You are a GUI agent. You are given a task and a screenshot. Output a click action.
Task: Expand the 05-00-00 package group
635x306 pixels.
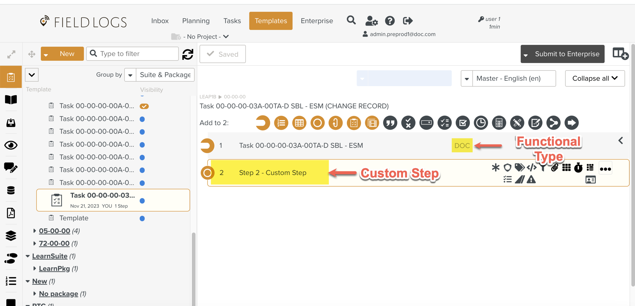[x=35, y=231]
